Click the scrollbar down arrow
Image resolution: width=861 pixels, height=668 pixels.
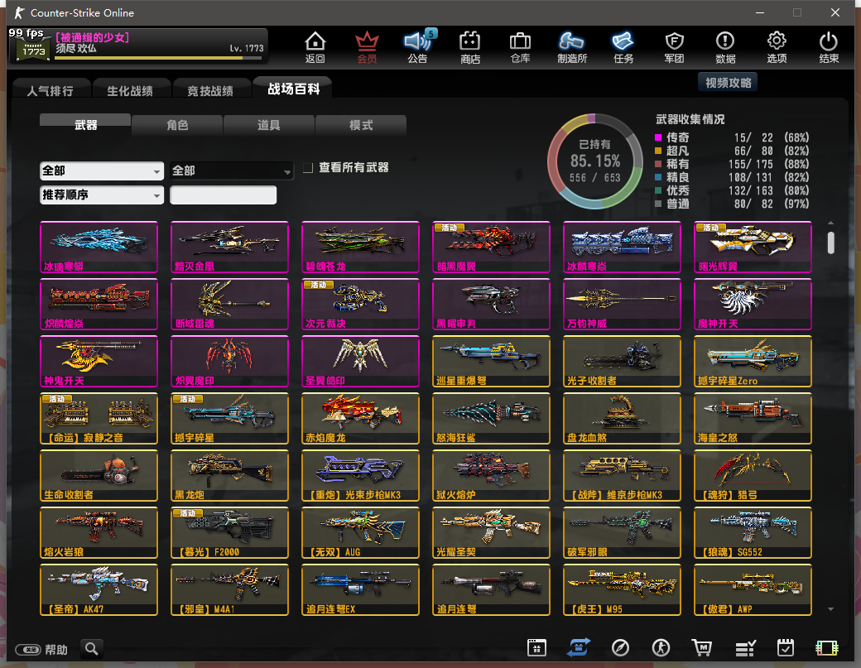pos(831,608)
